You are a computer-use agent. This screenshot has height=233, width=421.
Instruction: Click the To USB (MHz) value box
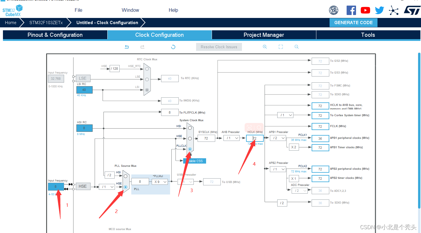coord(212,182)
